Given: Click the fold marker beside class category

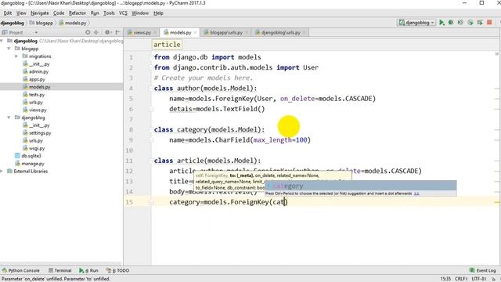Looking at the screenshot, I should point(152,129).
